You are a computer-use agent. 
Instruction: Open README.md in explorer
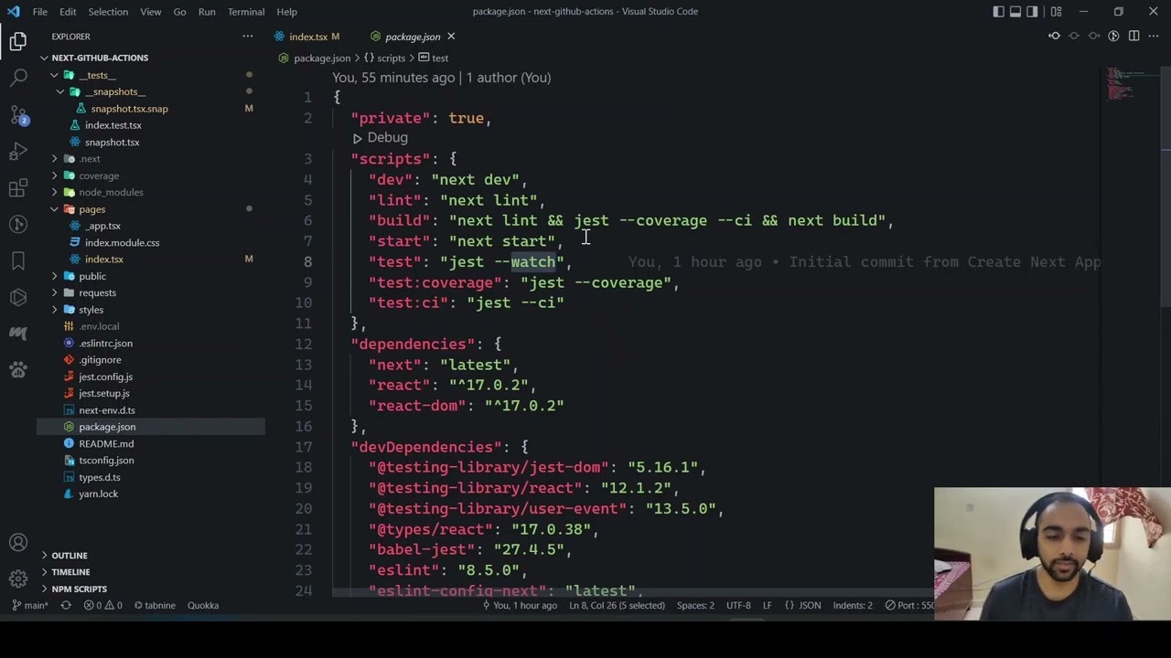[106, 443]
